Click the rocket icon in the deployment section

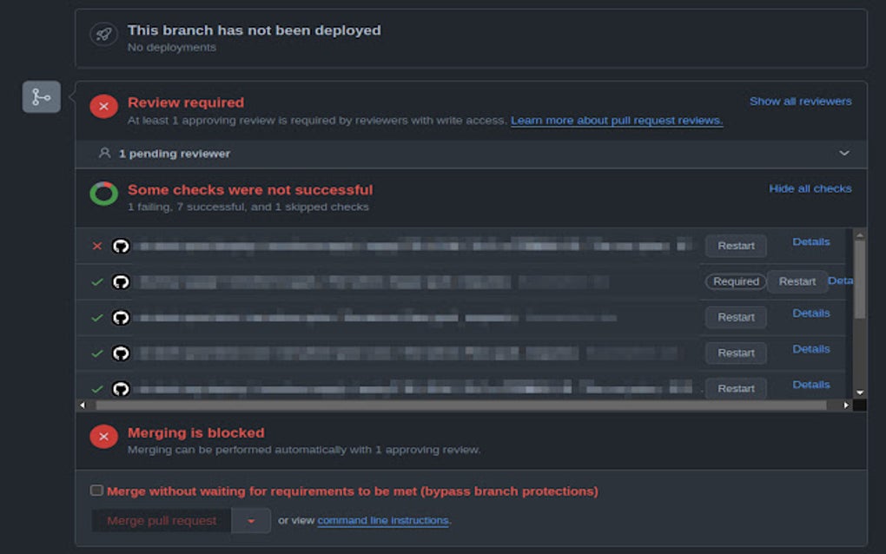pyautogui.click(x=103, y=34)
